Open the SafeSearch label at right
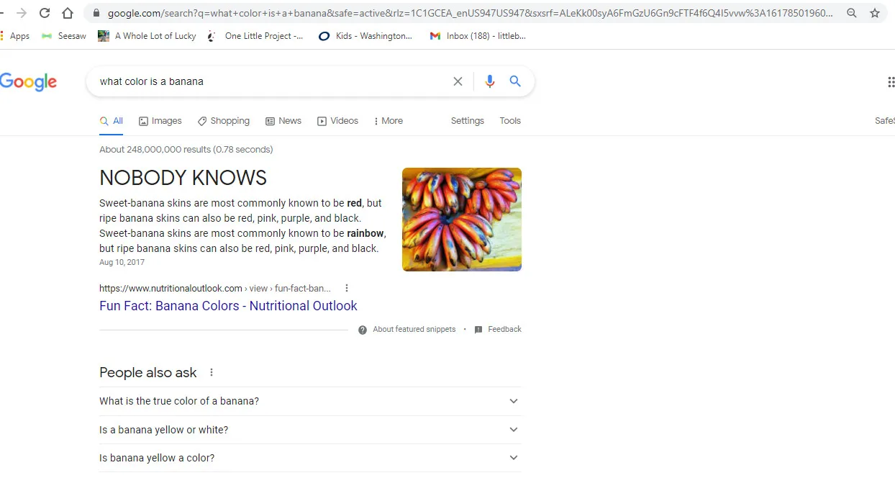Screen dimensions: 895x478 [885, 121]
